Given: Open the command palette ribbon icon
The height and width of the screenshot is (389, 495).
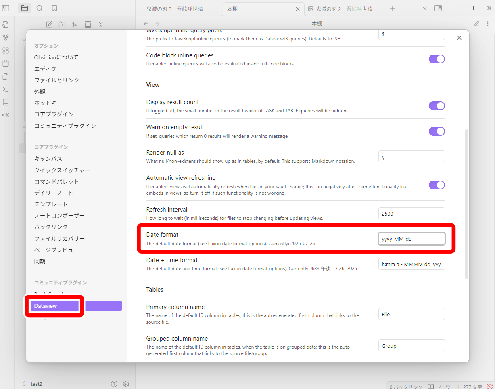Looking at the screenshot, I should pos(6,89).
